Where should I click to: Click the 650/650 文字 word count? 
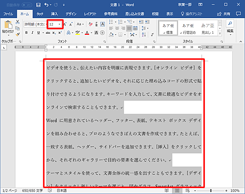click(32, 191)
